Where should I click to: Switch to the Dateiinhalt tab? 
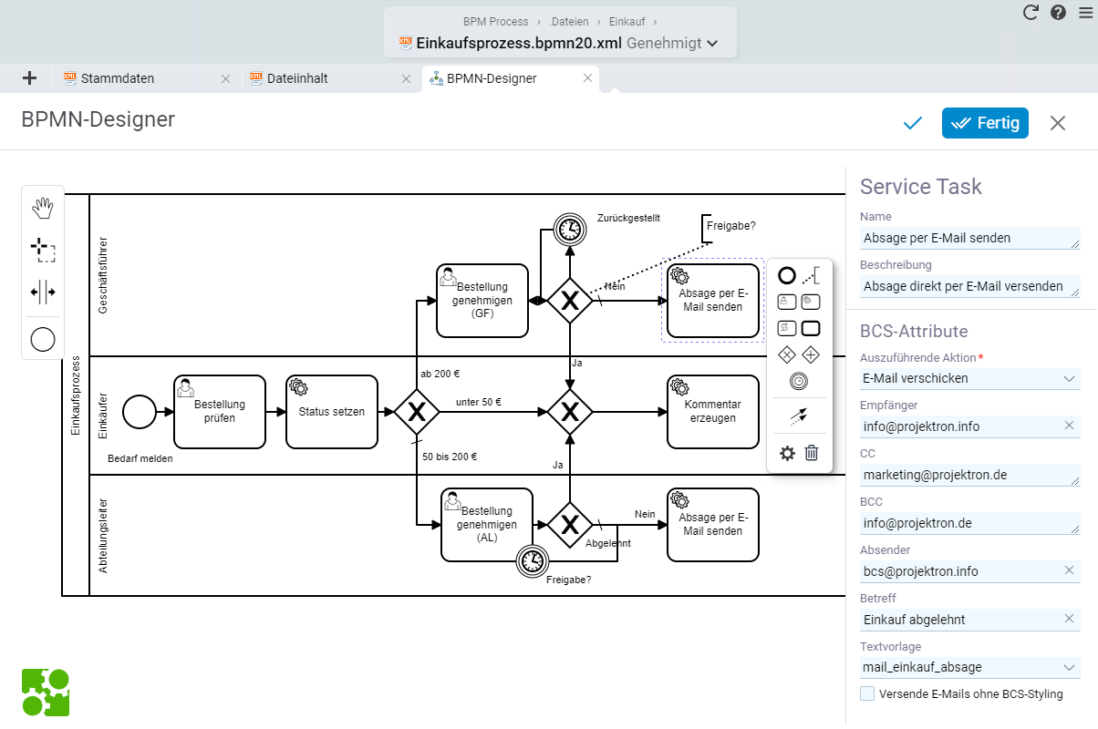(x=297, y=78)
